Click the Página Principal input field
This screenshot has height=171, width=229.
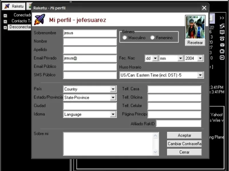[x=174, y=114]
